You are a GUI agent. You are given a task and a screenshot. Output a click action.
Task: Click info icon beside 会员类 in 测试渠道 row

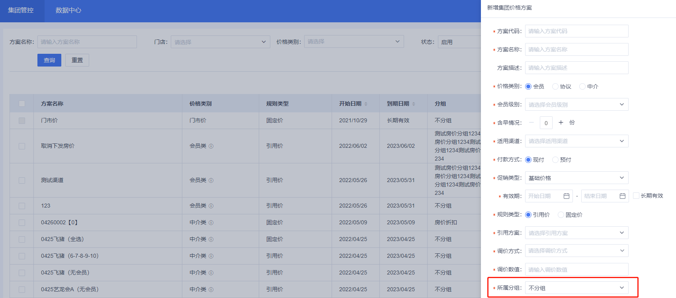(211, 180)
